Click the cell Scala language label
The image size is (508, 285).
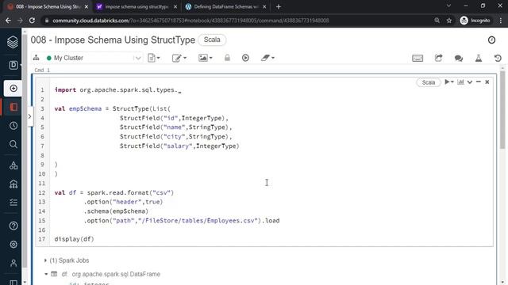429,82
